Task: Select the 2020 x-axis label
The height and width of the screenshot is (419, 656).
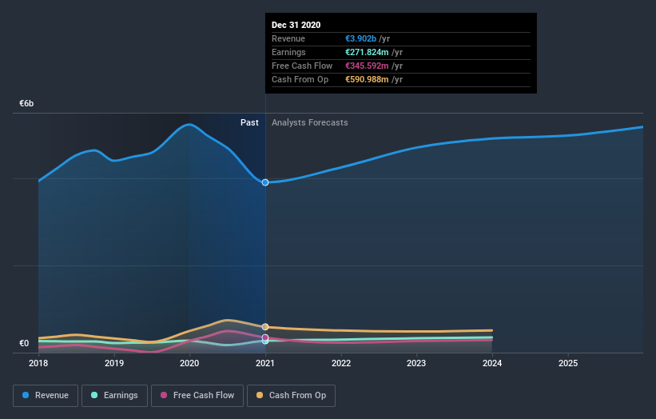Action: 189,363
